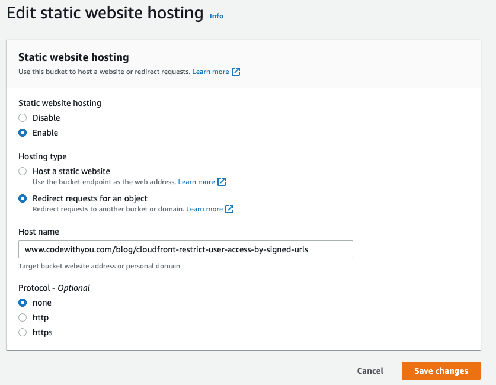Select Disable static website hosting
496x385 pixels.
coord(23,118)
